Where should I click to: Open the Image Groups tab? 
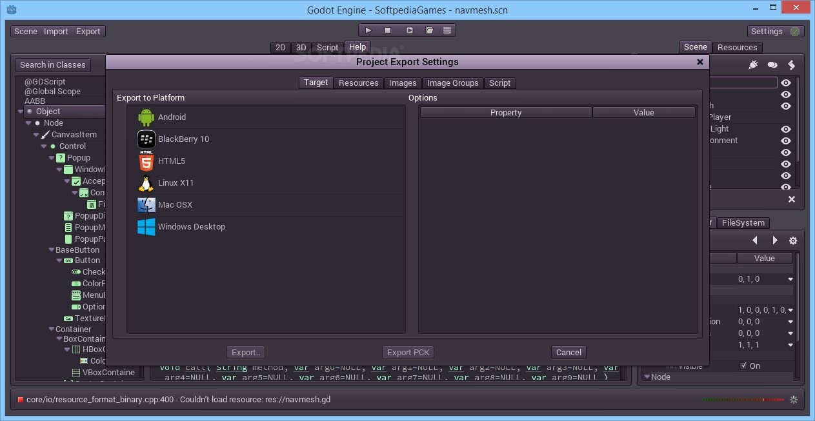(x=452, y=83)
